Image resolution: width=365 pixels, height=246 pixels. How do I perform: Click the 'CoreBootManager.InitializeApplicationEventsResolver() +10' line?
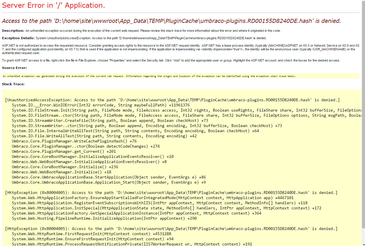point(93,156)
